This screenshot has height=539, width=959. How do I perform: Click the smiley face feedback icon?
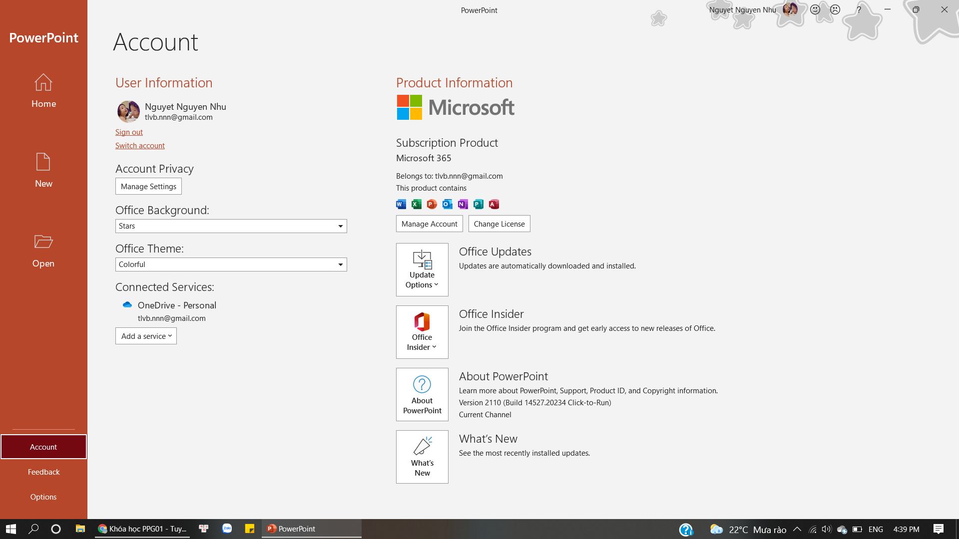click(x=815, y=9)
